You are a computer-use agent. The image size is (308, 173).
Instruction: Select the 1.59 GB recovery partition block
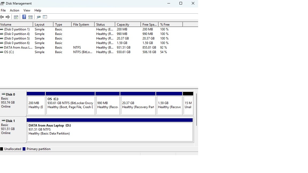pos(169,103)
